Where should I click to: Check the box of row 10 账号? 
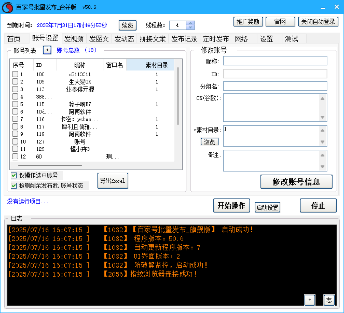15,141
